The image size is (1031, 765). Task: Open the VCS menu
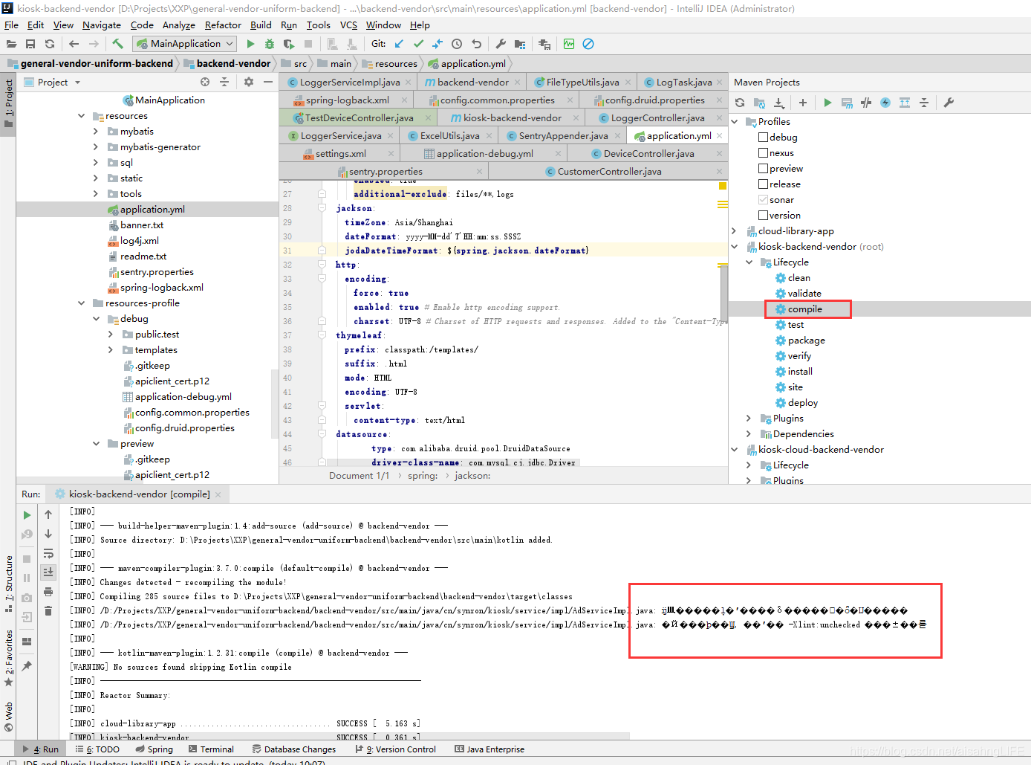348,25
